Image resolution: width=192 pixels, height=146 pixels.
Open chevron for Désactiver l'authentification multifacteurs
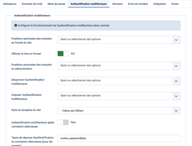(x=176, y=81)
